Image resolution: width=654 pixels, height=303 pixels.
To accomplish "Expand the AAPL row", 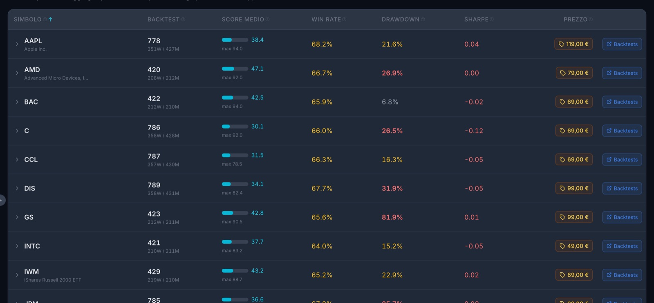I will (x=17, y=44).
